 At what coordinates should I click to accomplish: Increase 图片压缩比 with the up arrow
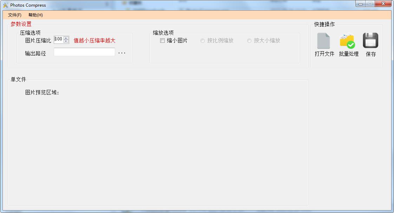tap(66, 38)
